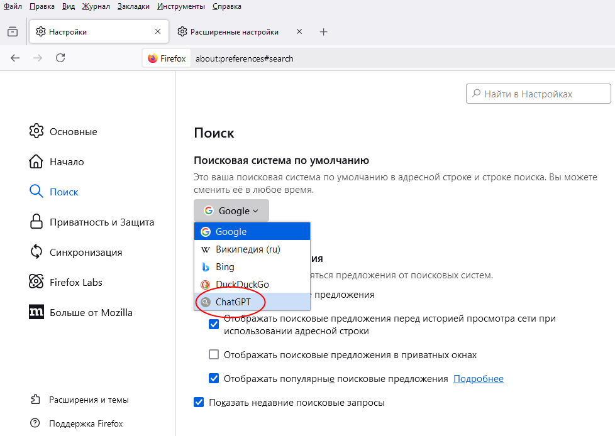Click the help icon for Поддержка Firefox
The height and width of the screenshot is (436, 615).
click(x=35, y=423)
